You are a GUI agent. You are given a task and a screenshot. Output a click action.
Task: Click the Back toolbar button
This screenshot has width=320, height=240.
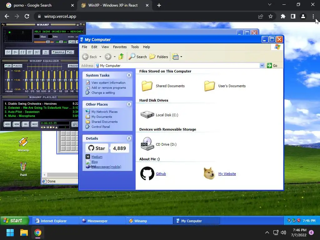pos(90,57)
